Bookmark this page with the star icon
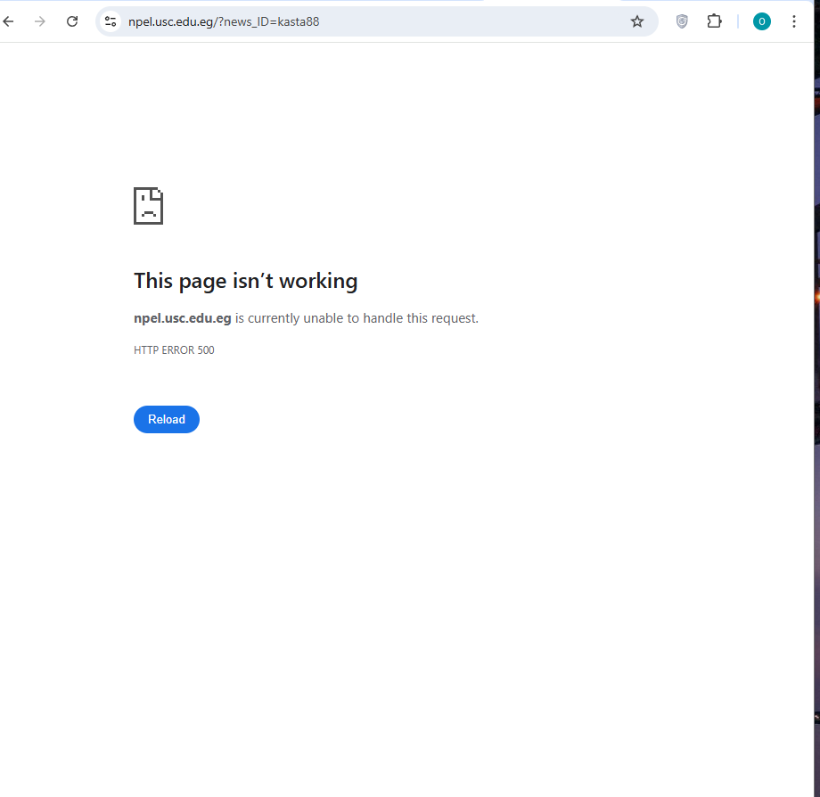This screenshot has height=797, width=820. 637,21
